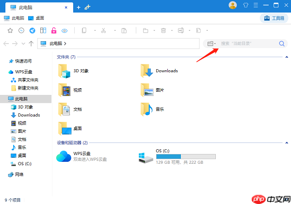
Task: Select 快速访问 in the sidebar
Action: pyautogui.click(x=20, y=61)
